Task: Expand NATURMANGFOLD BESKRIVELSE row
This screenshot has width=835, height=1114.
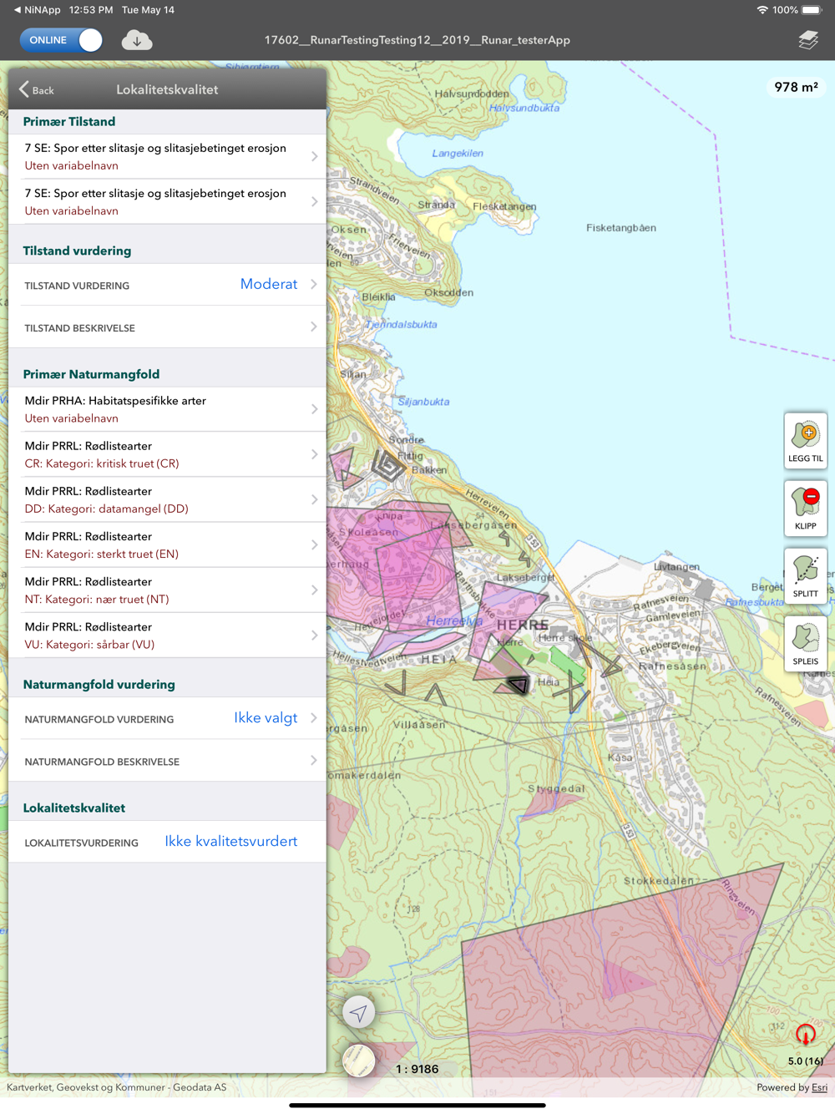Action: (x=167, y=761)
